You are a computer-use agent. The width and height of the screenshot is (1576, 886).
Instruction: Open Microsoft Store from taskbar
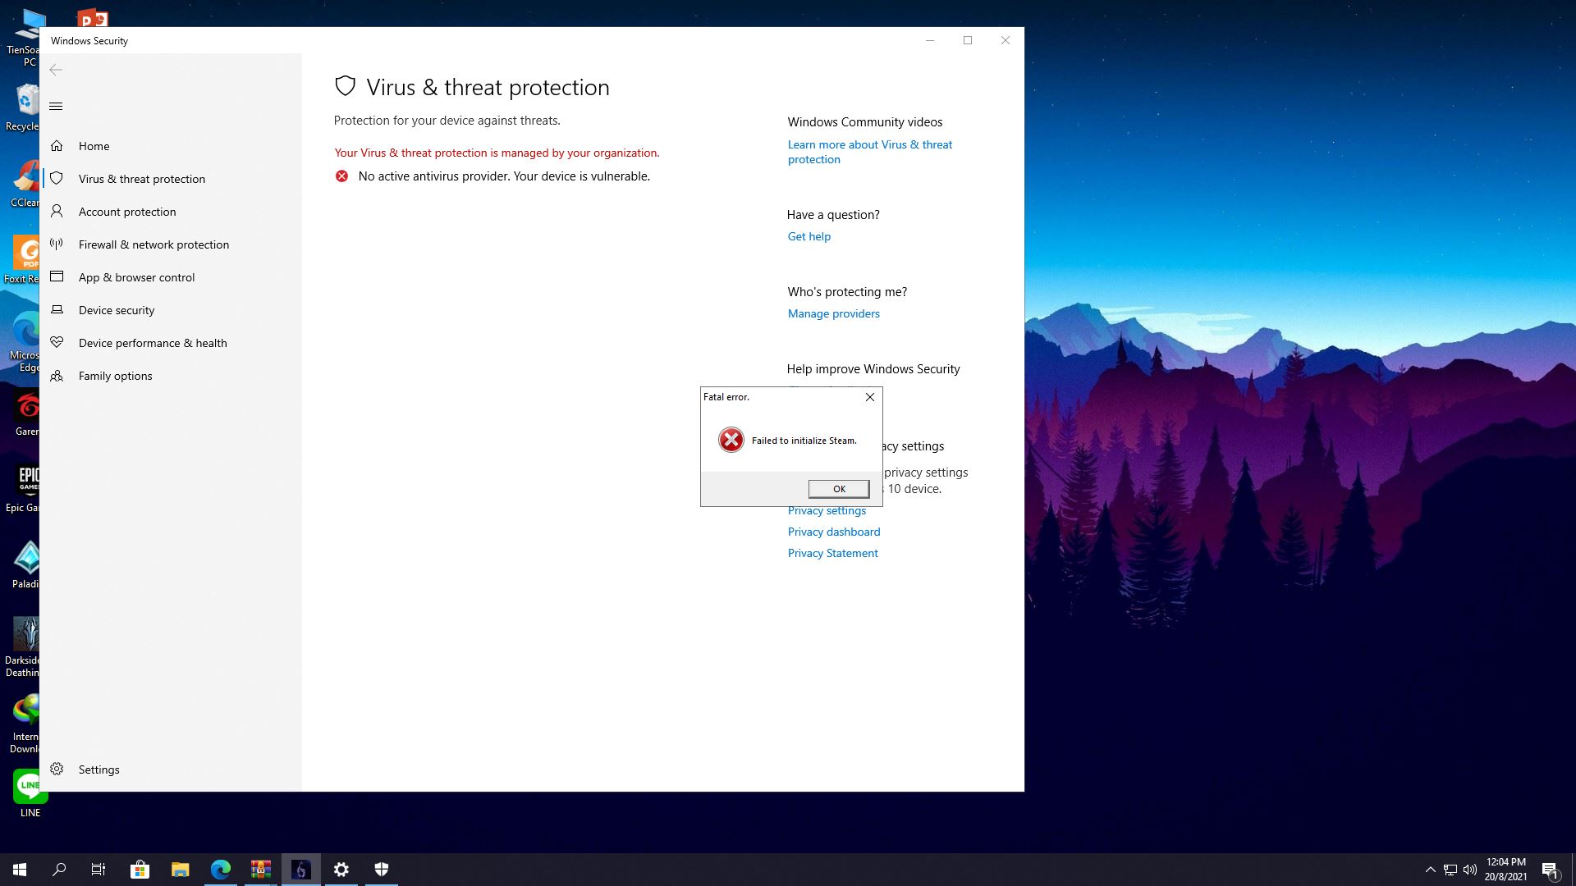(140, 870)
